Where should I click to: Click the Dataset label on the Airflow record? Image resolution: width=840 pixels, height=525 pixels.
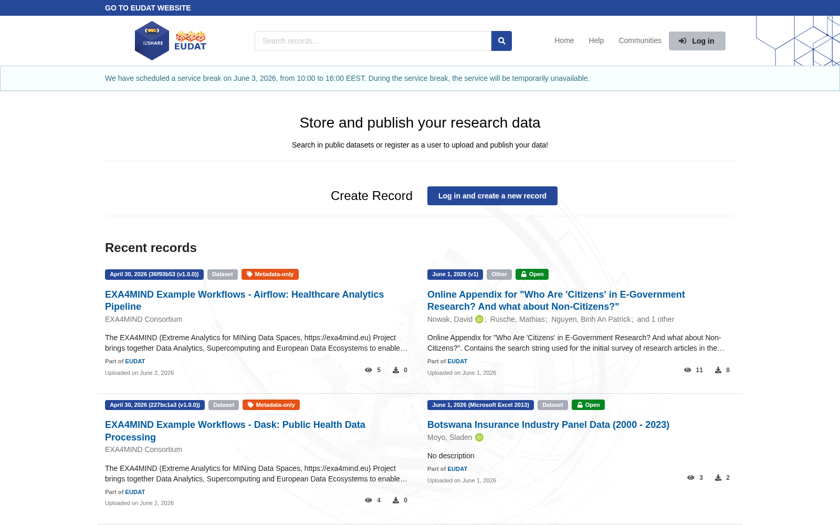223,274
